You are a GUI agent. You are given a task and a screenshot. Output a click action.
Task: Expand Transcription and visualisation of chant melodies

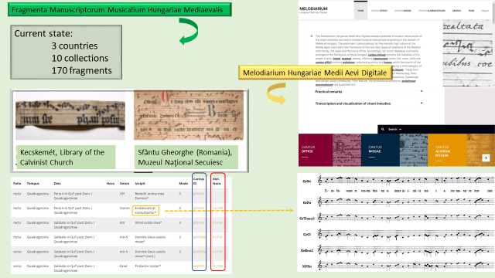pos(368,103)
